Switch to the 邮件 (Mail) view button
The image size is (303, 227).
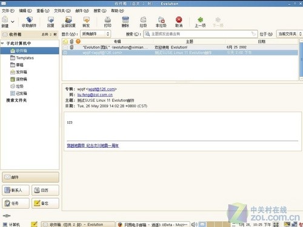click(30, 177)
